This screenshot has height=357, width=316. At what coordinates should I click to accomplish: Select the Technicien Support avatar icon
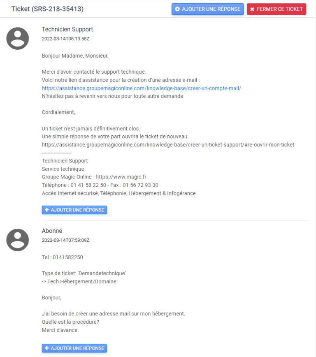click(x=17, y=38)
